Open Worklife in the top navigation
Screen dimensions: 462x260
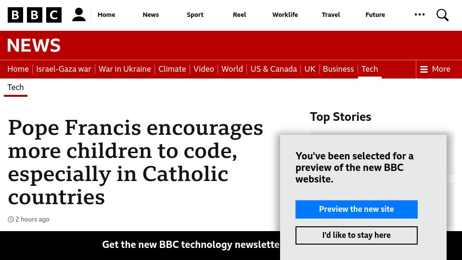pyautogui.click(x=285, y=15)
